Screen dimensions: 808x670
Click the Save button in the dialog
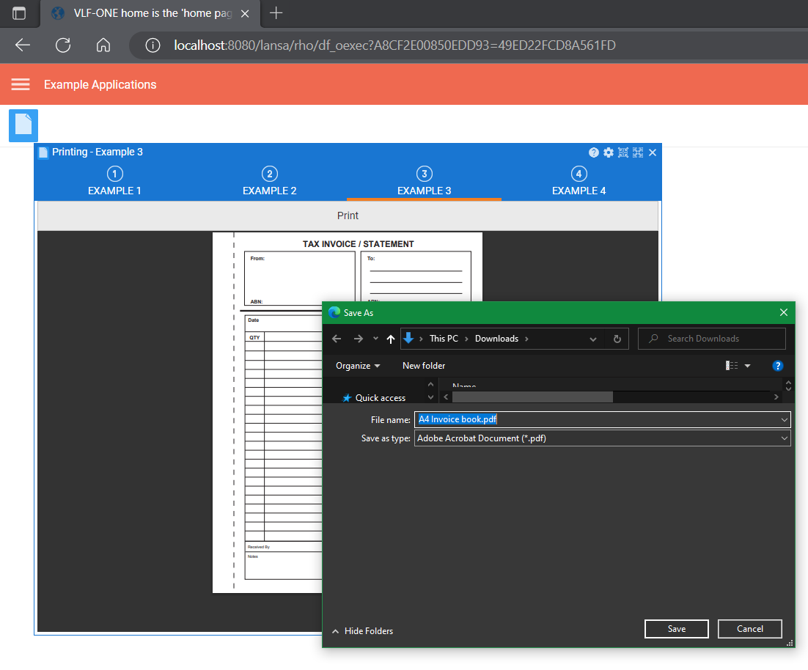[676, 629]
